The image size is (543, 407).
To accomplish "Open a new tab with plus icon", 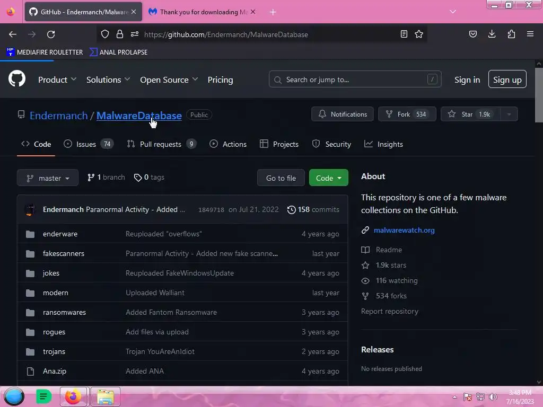I will click(273, 12).
